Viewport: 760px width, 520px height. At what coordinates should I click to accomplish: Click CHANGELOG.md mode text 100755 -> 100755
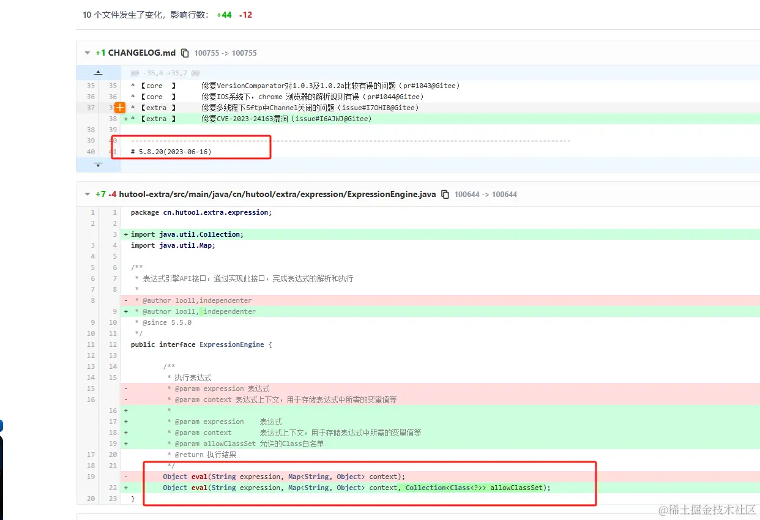pos(225,53)
